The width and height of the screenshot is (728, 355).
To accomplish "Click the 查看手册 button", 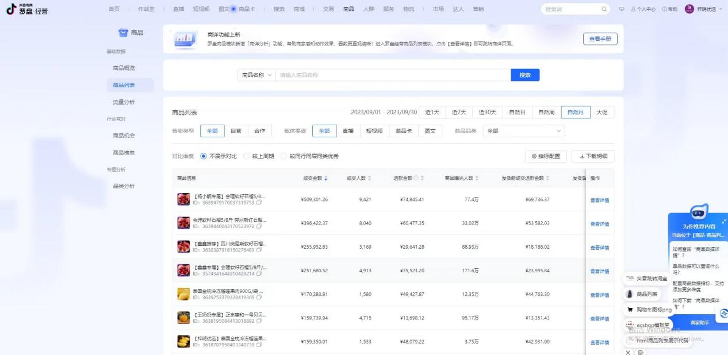I will tap(601, 38).
